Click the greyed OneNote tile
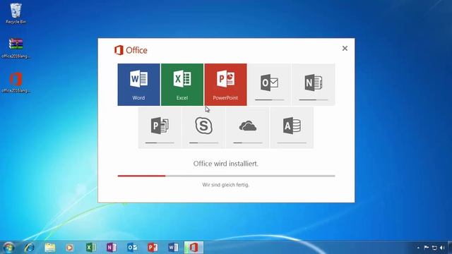452x254 pixels. click(x=314, y=85)
